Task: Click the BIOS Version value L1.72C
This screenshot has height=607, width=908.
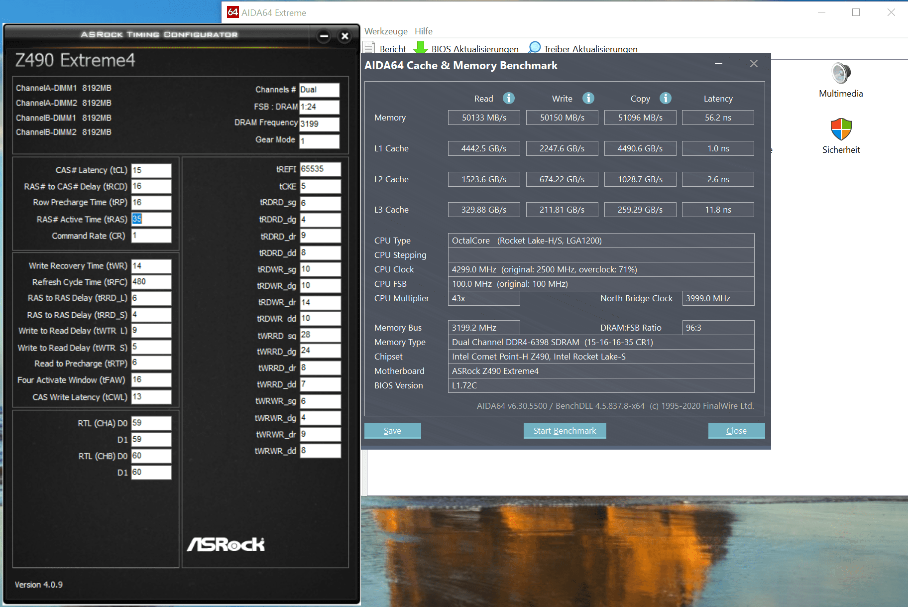Action: click(601, 385)
